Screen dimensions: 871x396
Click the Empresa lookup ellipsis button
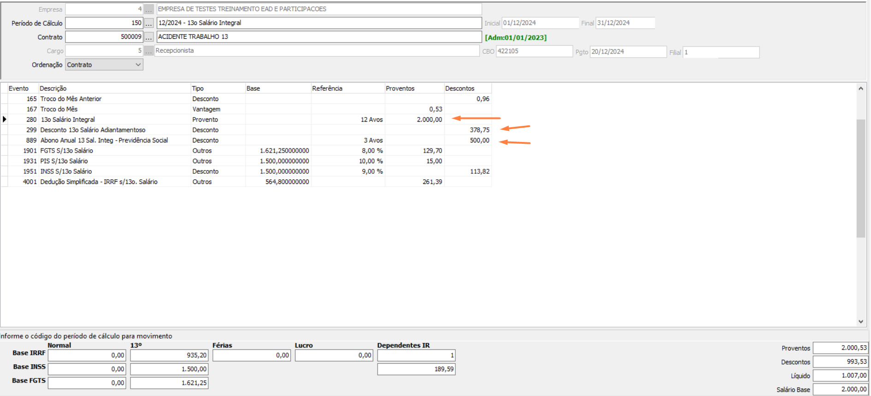point(148,9)
